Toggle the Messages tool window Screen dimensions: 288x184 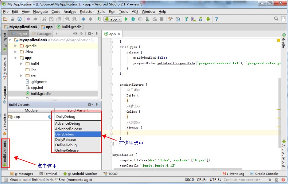tap(22, 174)
